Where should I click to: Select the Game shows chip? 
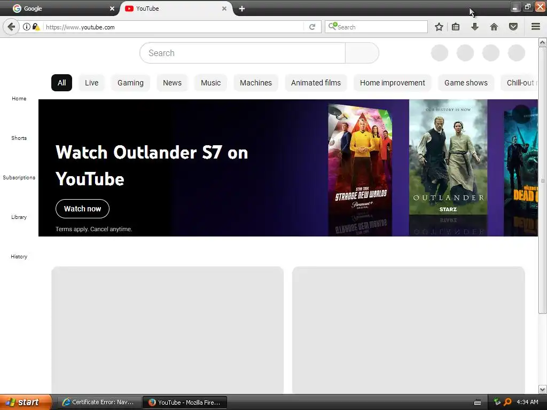click(x=466, y=83)
